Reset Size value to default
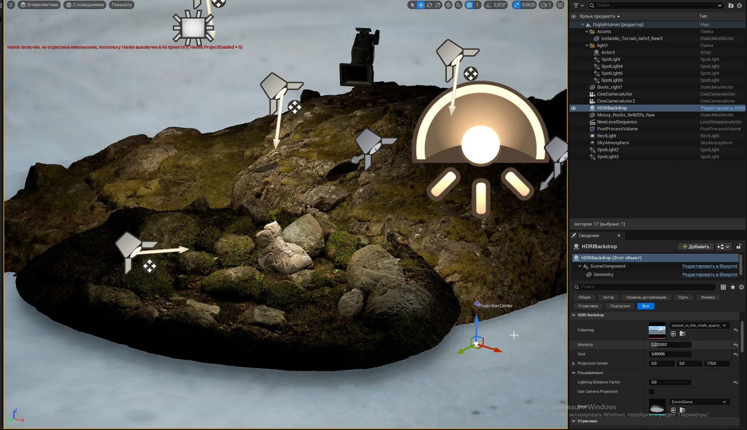 736,354
